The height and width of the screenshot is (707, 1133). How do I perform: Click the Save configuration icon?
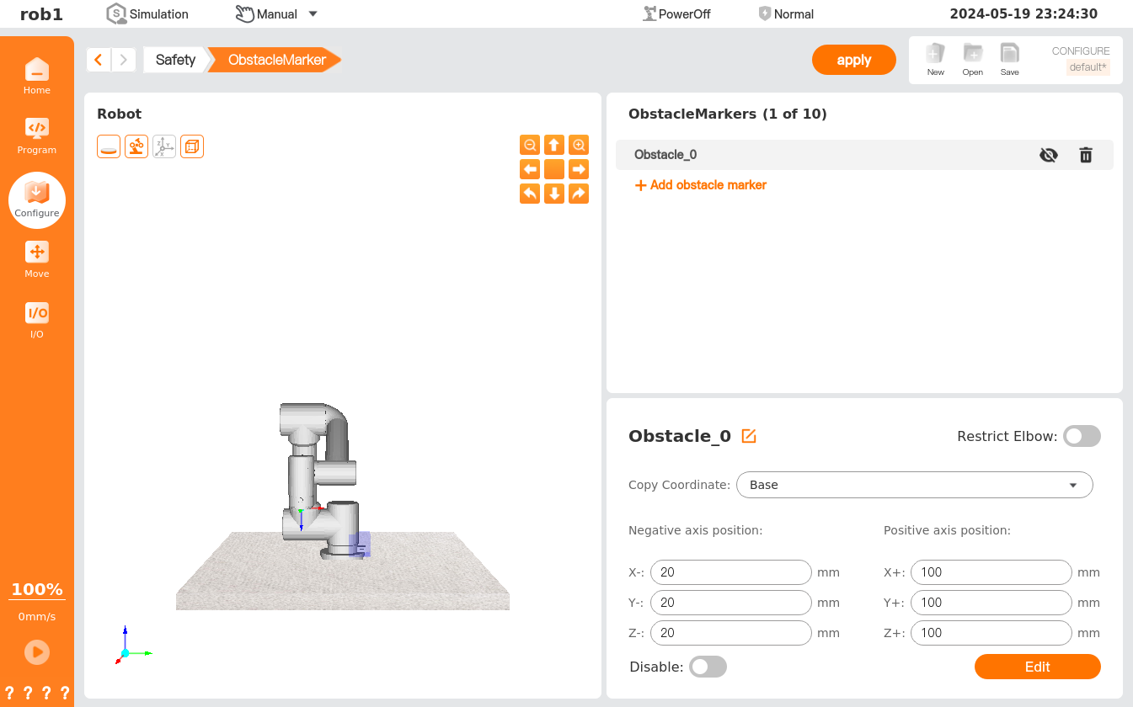[1009, 59]
